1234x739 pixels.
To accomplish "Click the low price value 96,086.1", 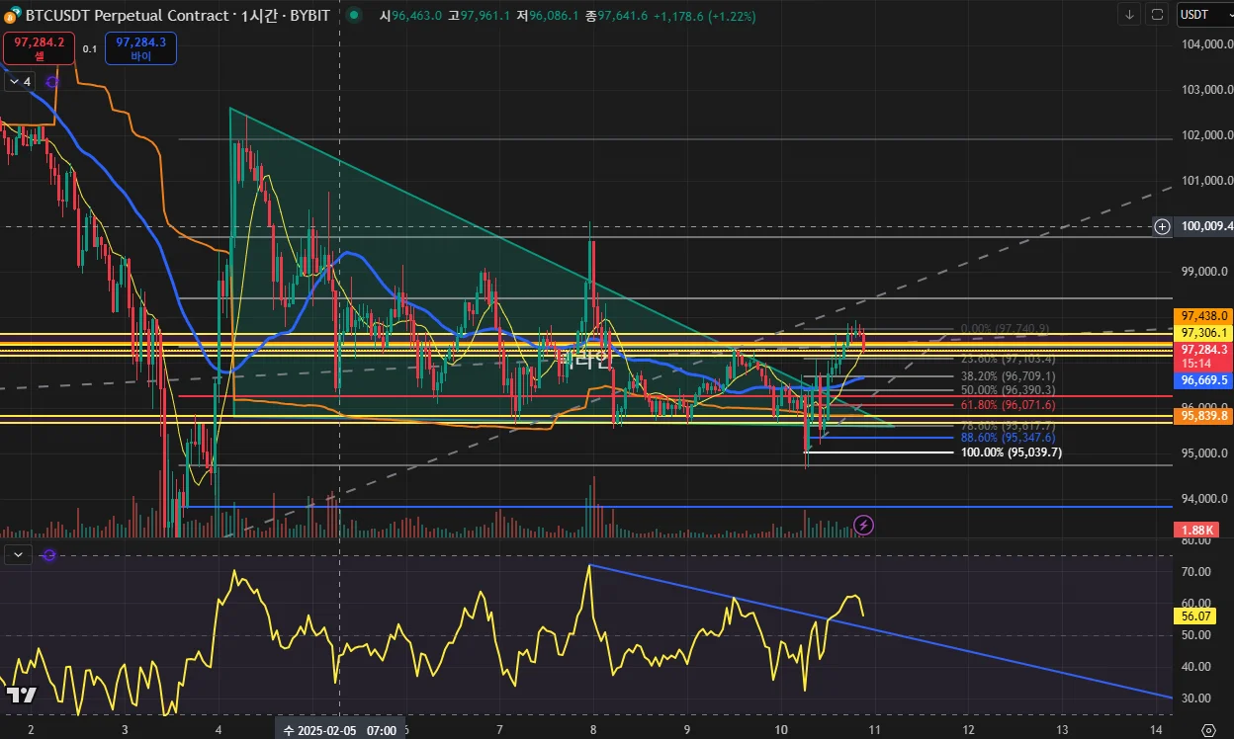I will point(555,15).
